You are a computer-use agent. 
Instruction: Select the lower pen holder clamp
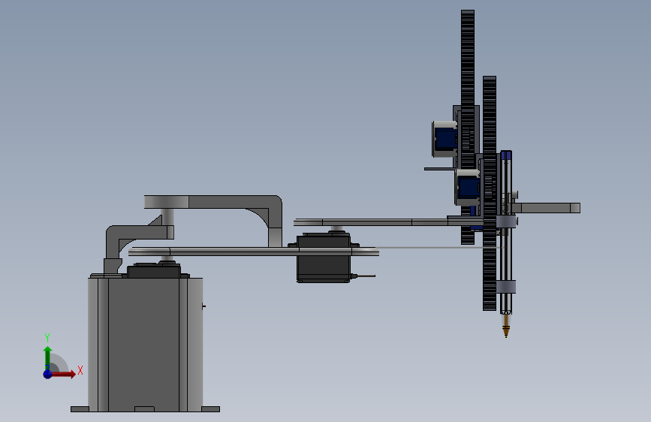tap(506, 287)
